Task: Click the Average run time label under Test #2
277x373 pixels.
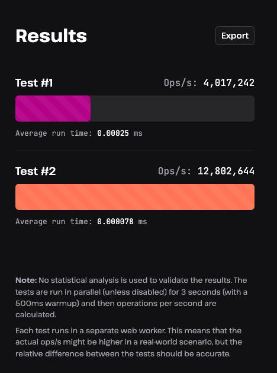Action: 54,222
